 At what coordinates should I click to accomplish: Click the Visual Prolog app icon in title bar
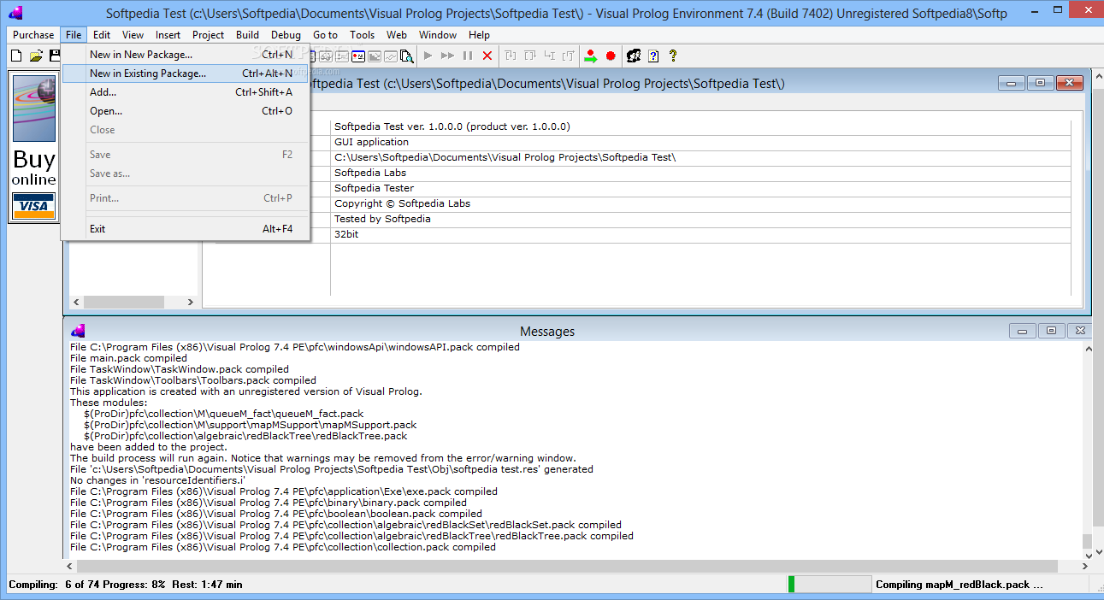click(x=15, y=13)
